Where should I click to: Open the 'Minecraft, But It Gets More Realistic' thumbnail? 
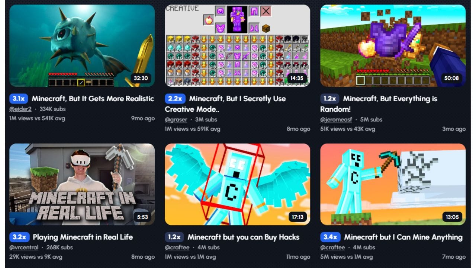click(82, 46)
